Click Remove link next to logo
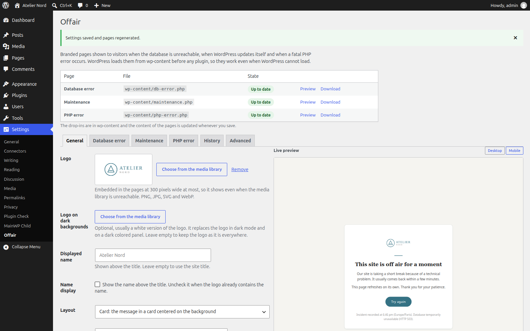Viewport: 530px width, 331px height. click(x=240, y=169)
